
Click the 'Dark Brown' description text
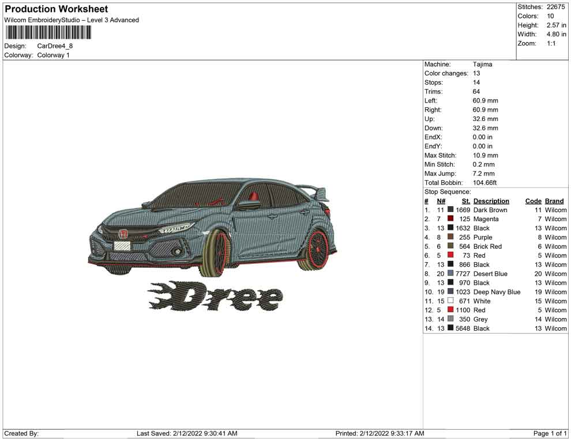[x=490, y=210]
